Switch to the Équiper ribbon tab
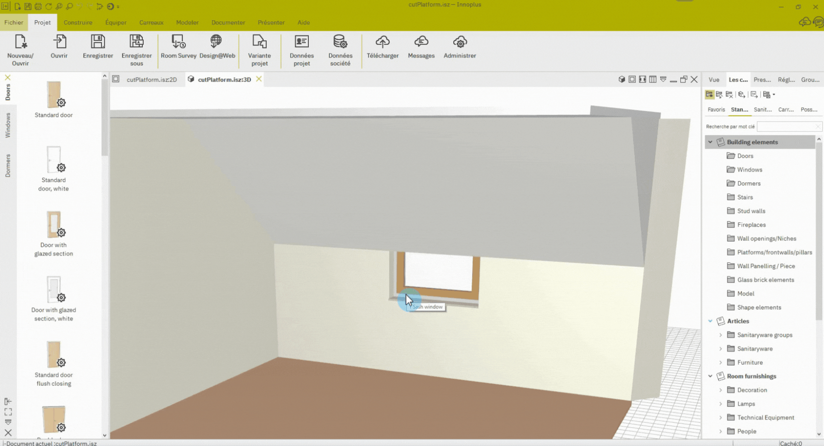 116,22
